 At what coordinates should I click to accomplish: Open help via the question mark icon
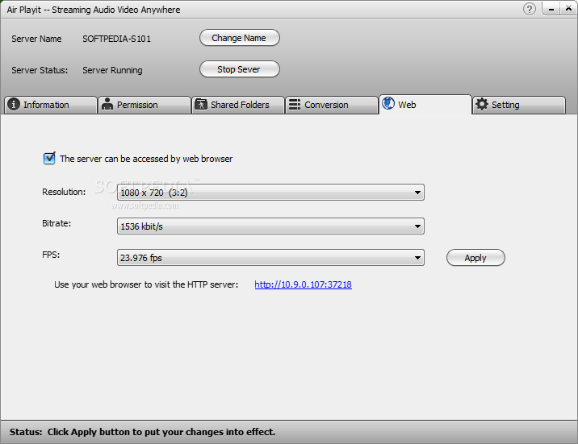[530, 9]
